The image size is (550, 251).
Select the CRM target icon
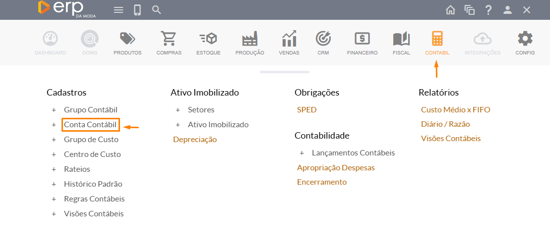tap(323, 43)
